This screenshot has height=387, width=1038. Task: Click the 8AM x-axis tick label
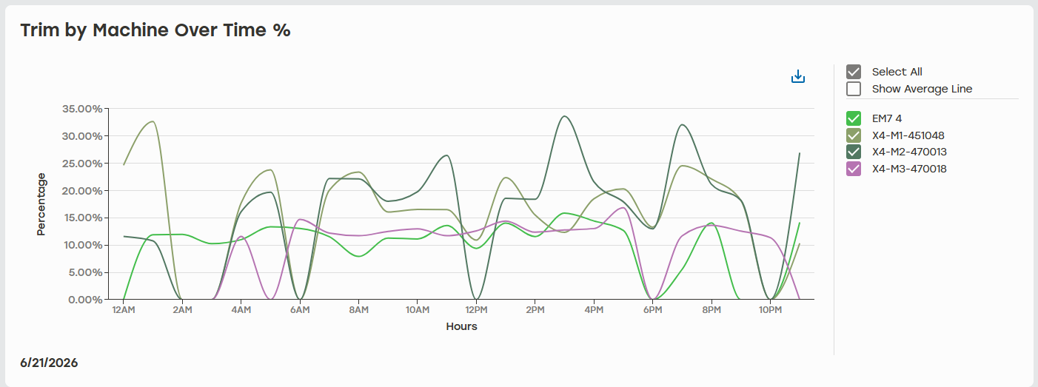click(358, 309)
